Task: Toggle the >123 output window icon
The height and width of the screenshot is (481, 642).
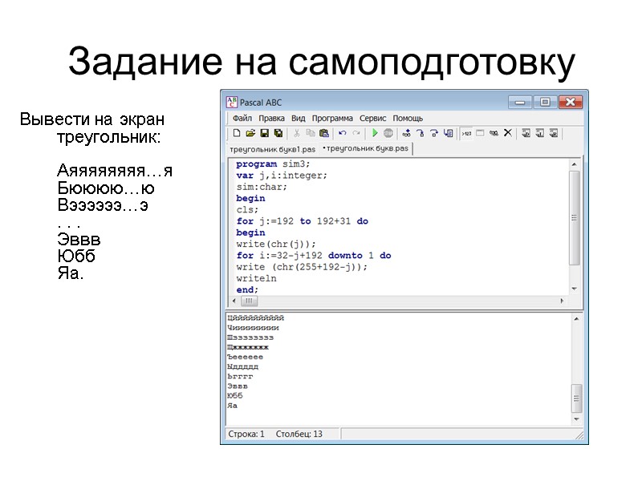Action: pyautogui.click(x=466, y=133)
